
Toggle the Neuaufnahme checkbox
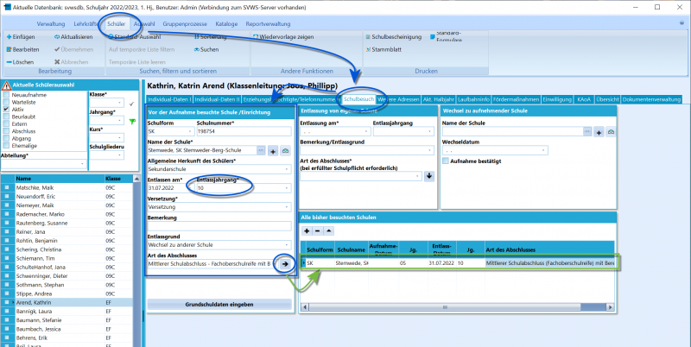[x=6, y=95]
